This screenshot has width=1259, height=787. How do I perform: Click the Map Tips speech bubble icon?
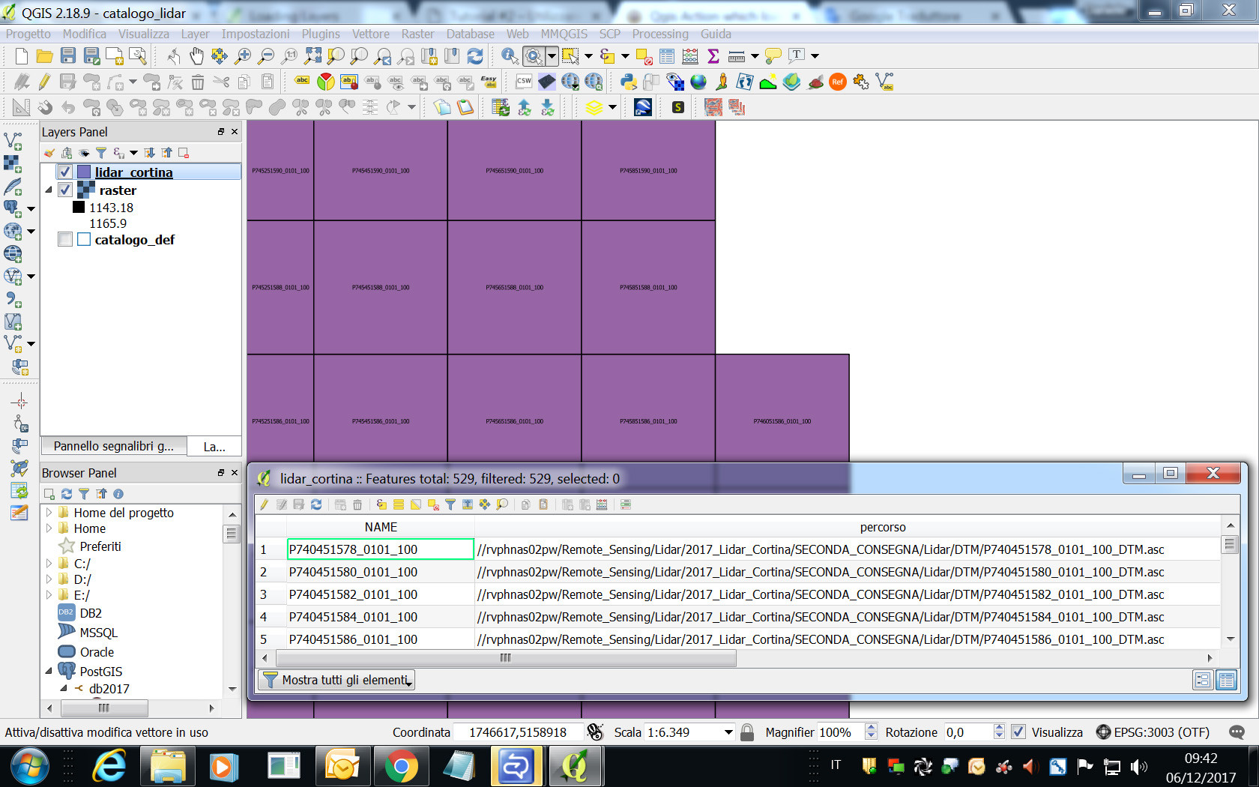tap(773, 56)
